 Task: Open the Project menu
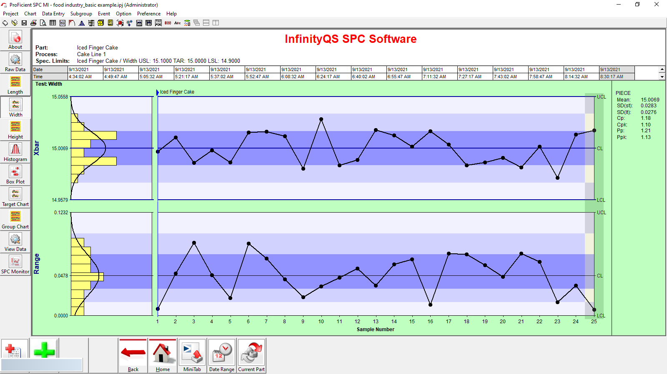[x=11, y=14]
